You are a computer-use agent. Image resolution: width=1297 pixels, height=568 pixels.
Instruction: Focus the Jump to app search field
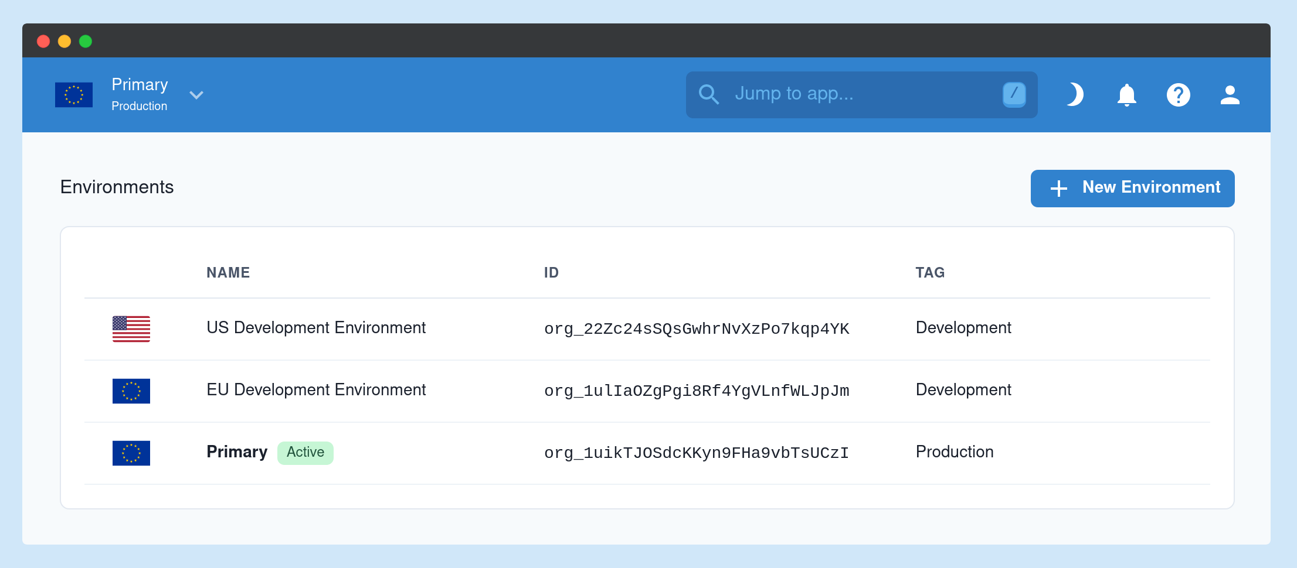pos(850,94)
